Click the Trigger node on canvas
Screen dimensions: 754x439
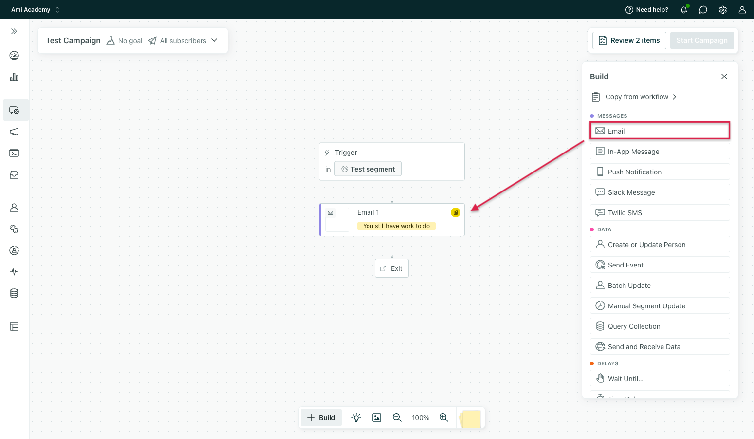[392, 161]
